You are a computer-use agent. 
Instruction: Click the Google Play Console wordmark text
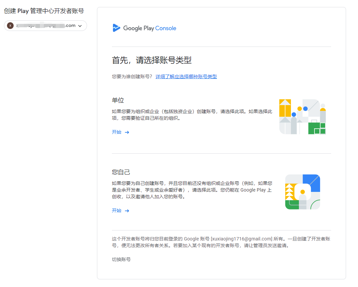[149, 28]
